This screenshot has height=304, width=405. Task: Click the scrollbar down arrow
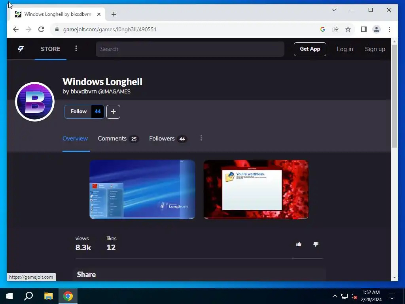coord(394,277)
